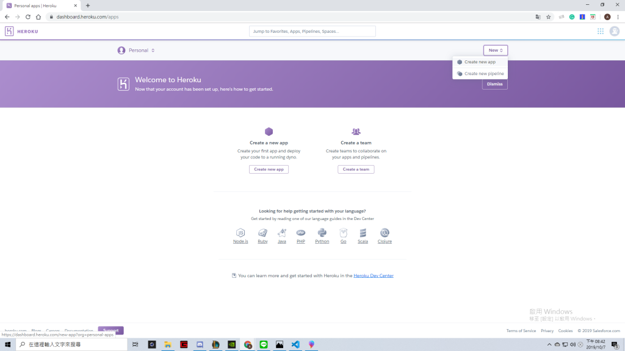This screenshot has width=625, height=351.
Task: Open the Ruby language guide
Action: 262,241
